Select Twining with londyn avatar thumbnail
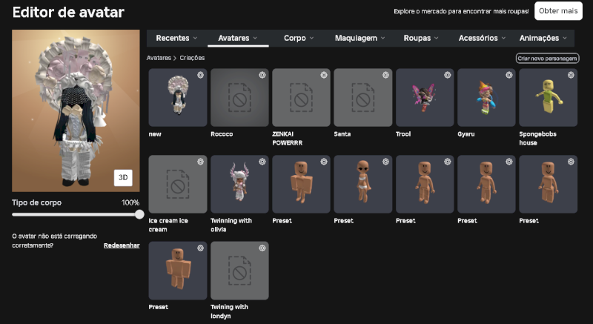593x324 pixels. [239, 271]
